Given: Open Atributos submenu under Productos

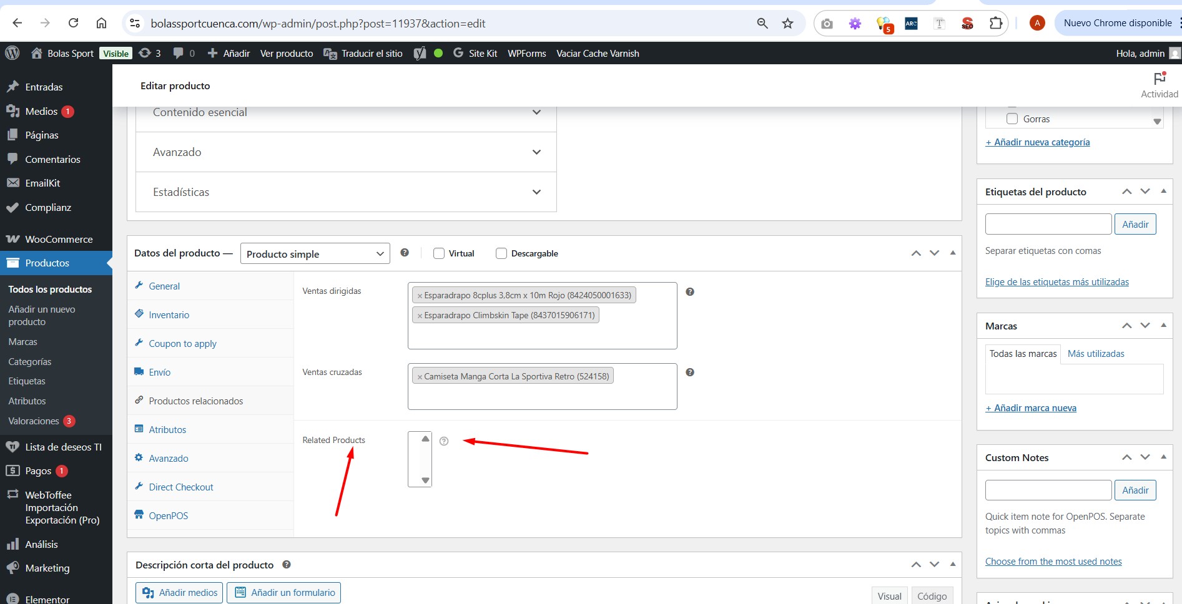Looking at the screenshot, I should point(27,401).
